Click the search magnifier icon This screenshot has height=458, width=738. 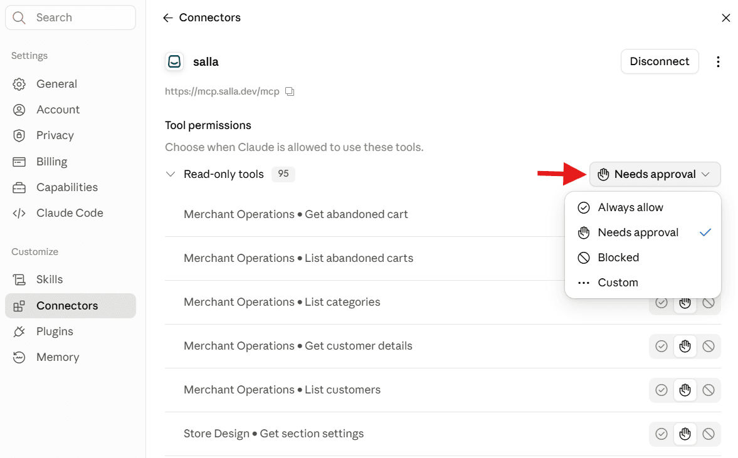pyautogui.click(x=19, y=18)
